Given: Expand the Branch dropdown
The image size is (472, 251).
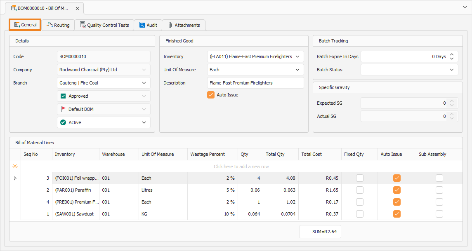Looking at the screenshot, I should point(144,83).
